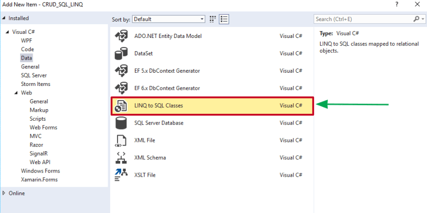Click the LINQ to SQL Classes icon

tap(121, 105)
